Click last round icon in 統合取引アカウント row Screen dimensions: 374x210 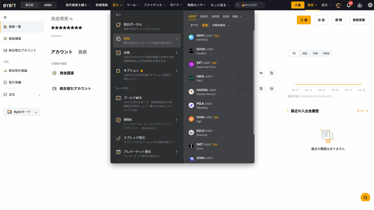272,88
